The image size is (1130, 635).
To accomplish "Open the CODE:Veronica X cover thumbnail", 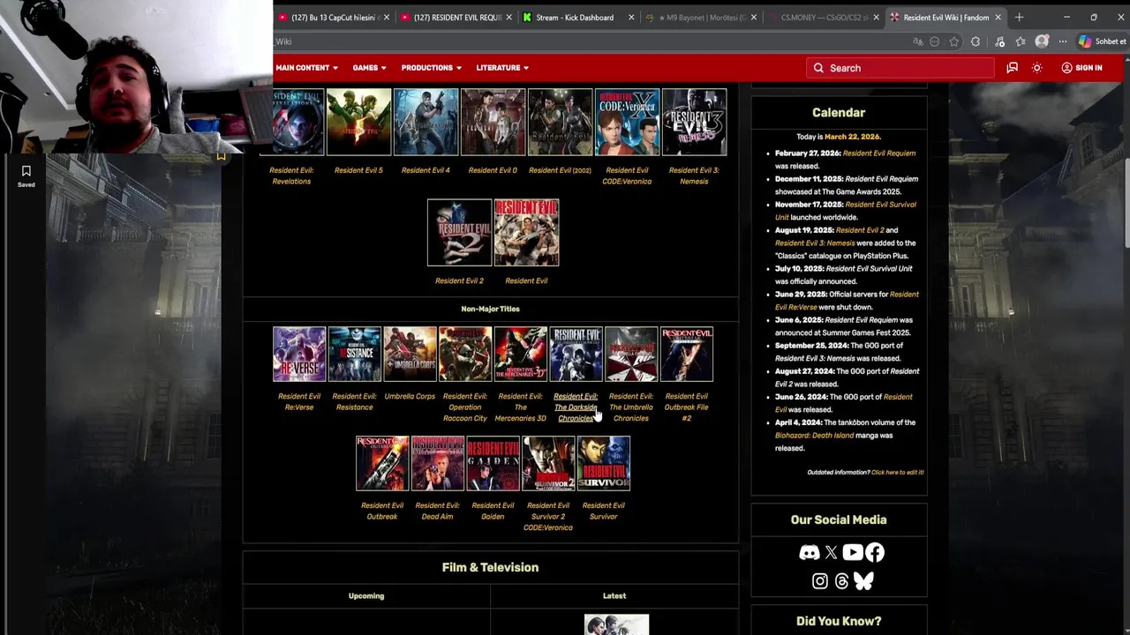I will [x=627, y=122].
